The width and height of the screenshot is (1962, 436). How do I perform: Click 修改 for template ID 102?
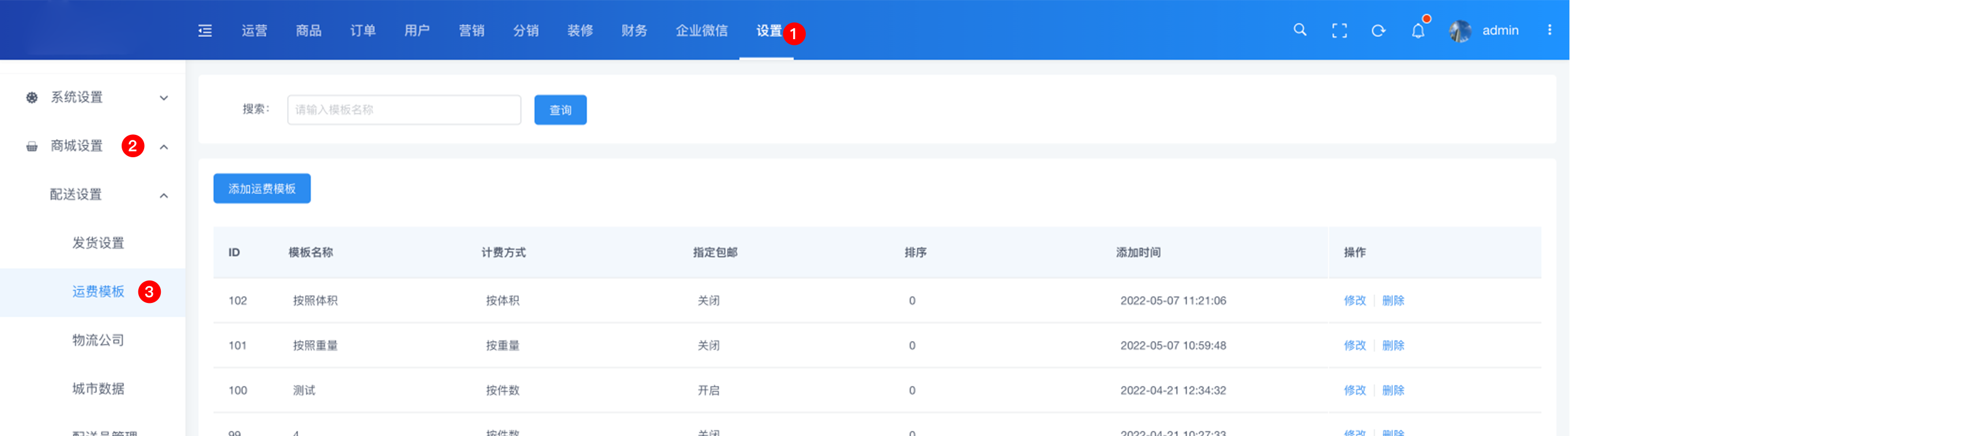pyautogui.click(x=1354, y=301)
